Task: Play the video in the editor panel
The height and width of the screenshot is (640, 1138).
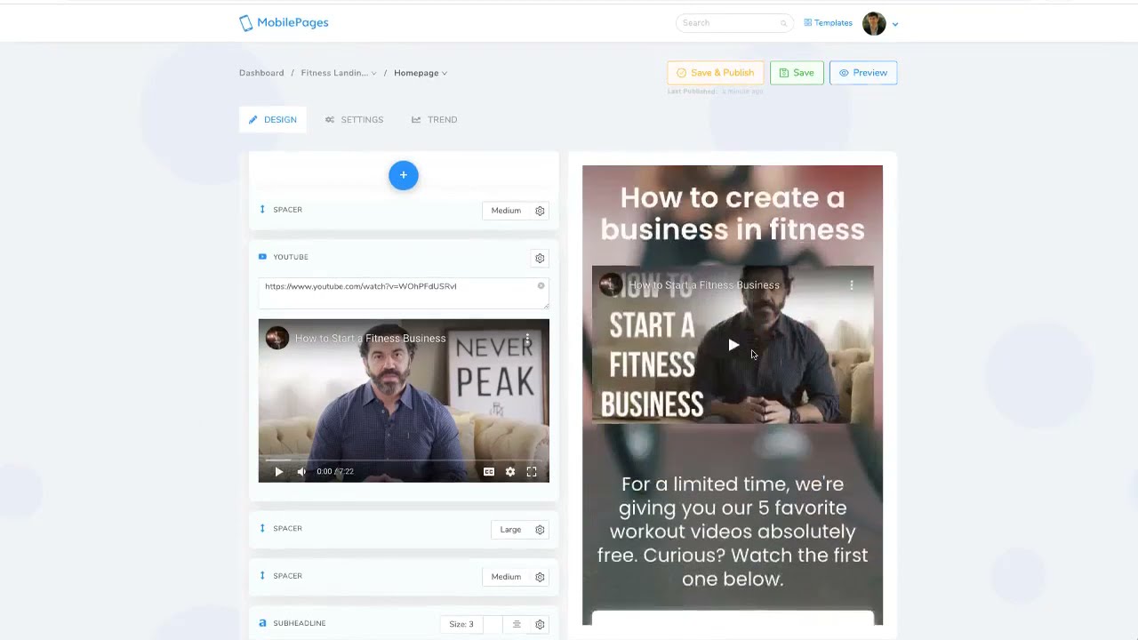Action: click(278, 472)
